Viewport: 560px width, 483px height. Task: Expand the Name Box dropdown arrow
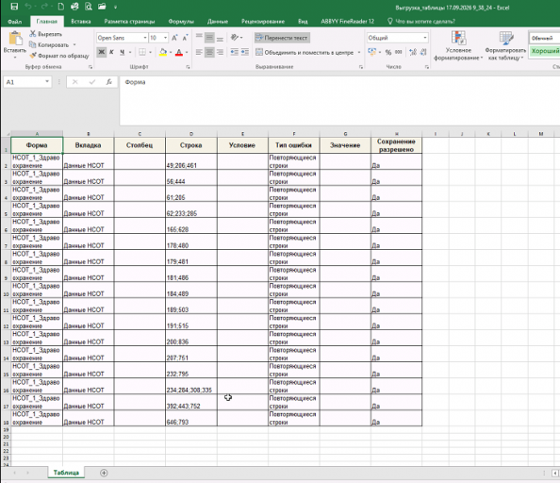[x=47, y=82]
